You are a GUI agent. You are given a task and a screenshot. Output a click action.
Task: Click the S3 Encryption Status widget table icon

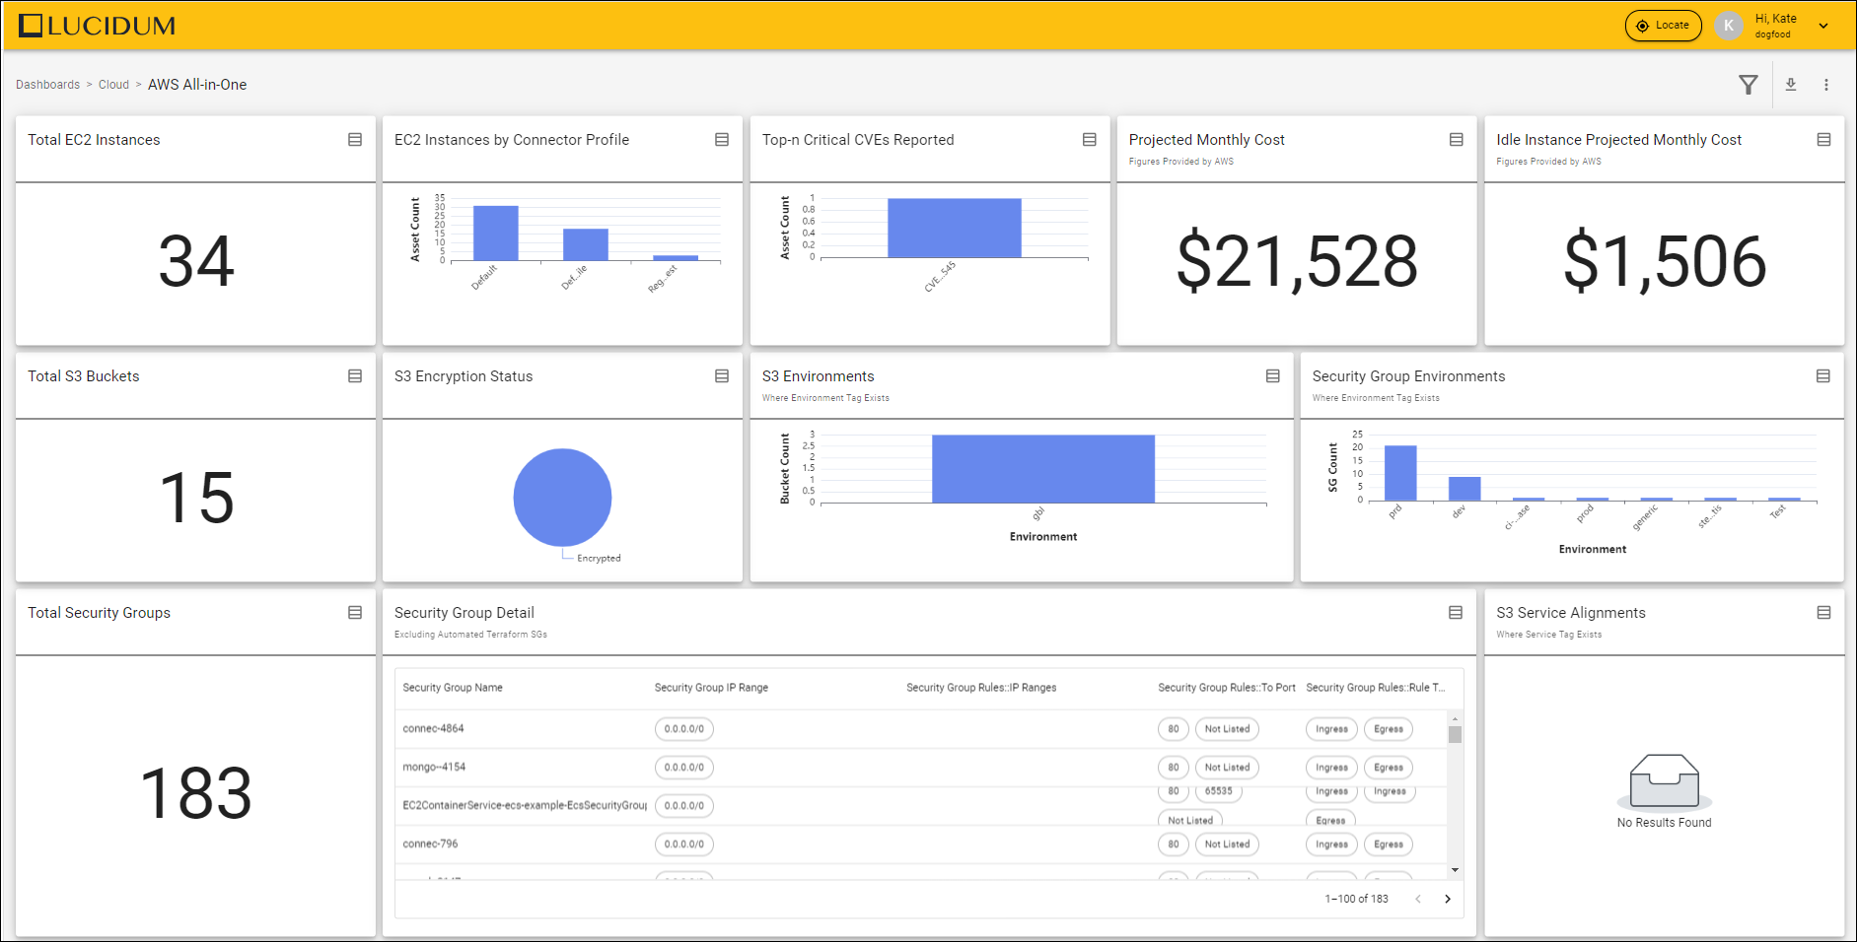(719, 375)
